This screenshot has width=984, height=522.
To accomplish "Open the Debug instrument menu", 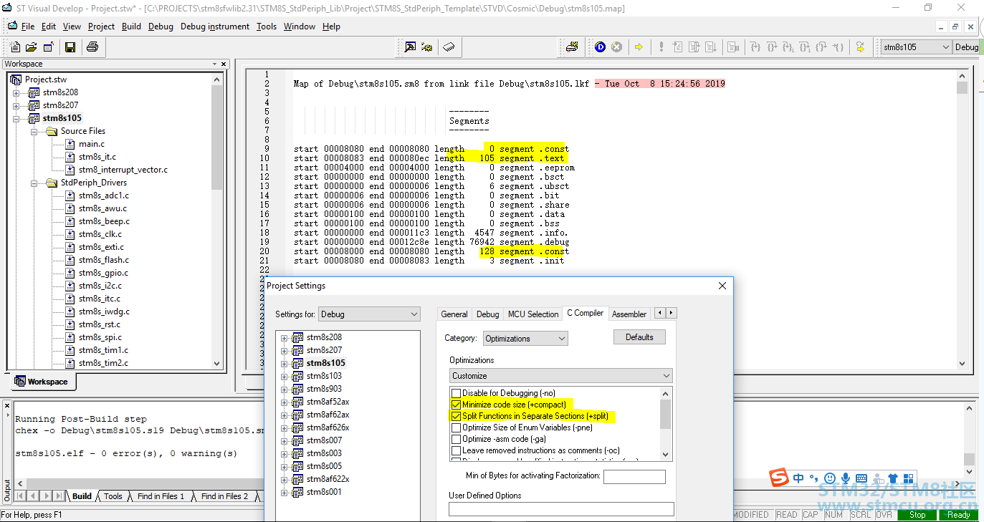I will [x=215, y=26].
